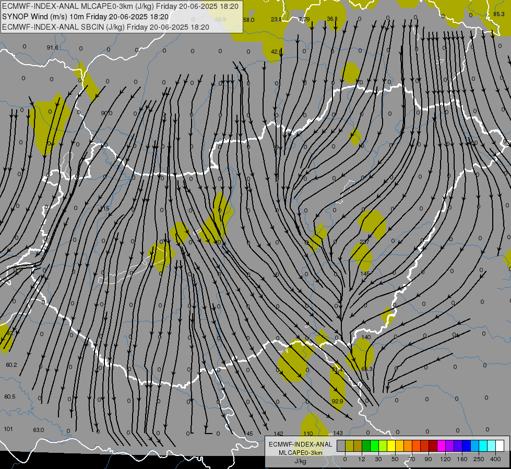
Task: Click legend tick label 160
Action: coord(462,459)
